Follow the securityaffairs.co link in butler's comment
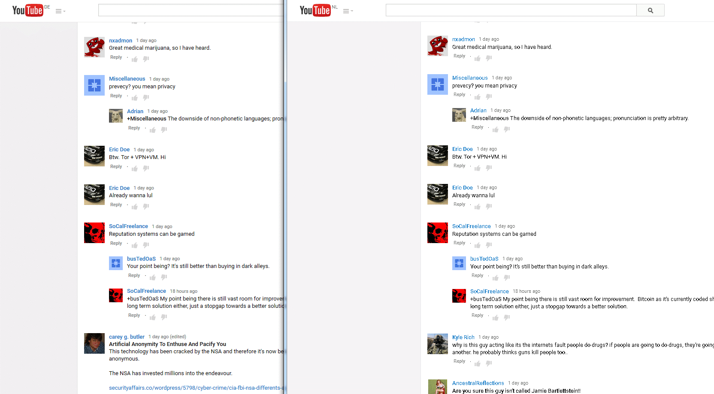This screenshot has height=394, width=714. click(x=195, y=388)
